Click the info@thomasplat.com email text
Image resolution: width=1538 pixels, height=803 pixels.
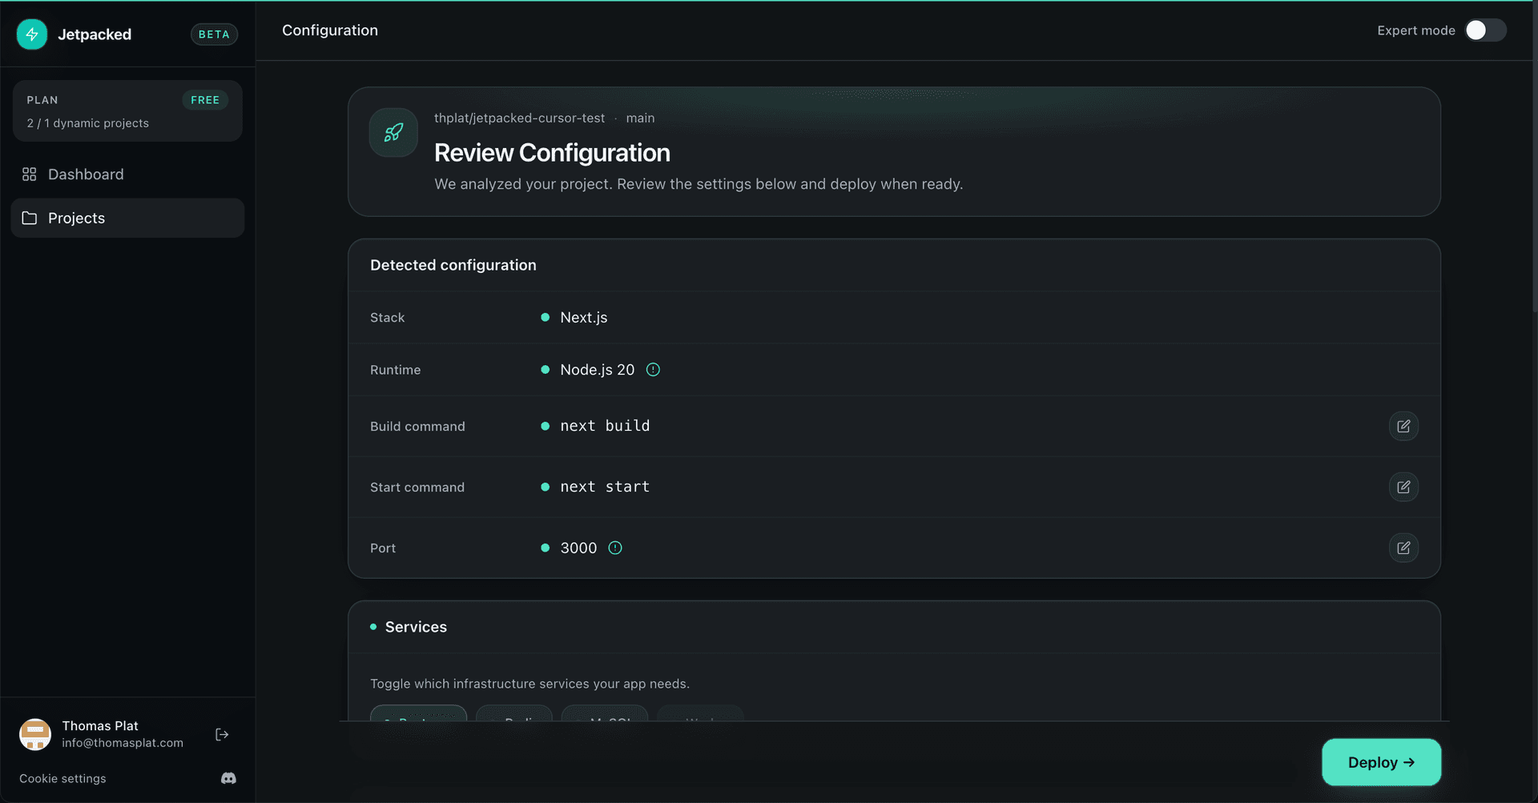pyautogui.click(x=123, y=743)
